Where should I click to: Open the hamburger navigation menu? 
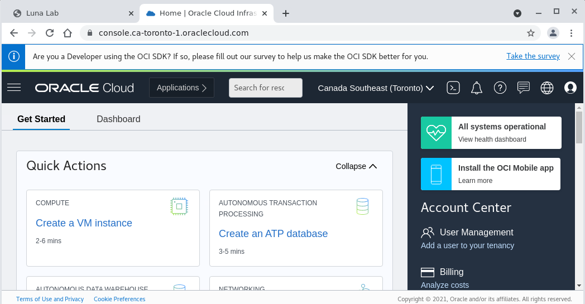14,88
